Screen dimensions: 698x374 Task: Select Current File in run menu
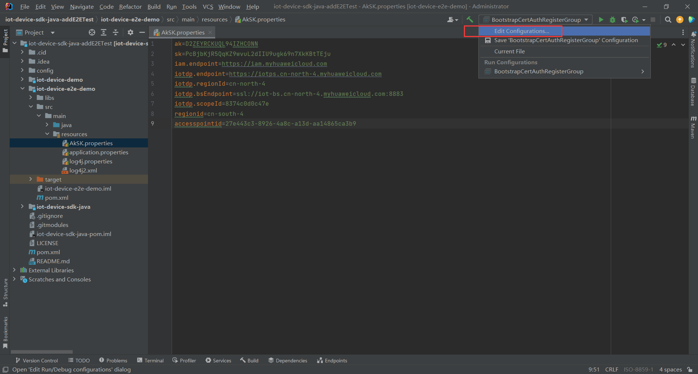(x=564, y=52)
